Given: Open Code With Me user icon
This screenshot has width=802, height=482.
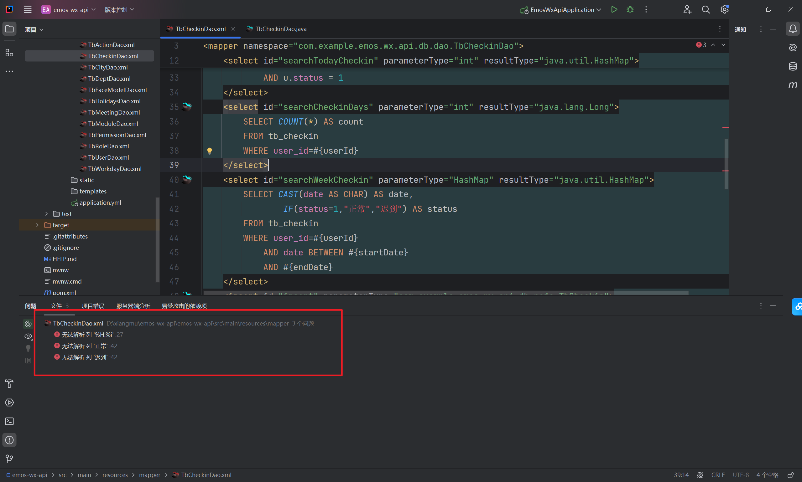Looking at the screenshot, I should [x=687, y=9].
